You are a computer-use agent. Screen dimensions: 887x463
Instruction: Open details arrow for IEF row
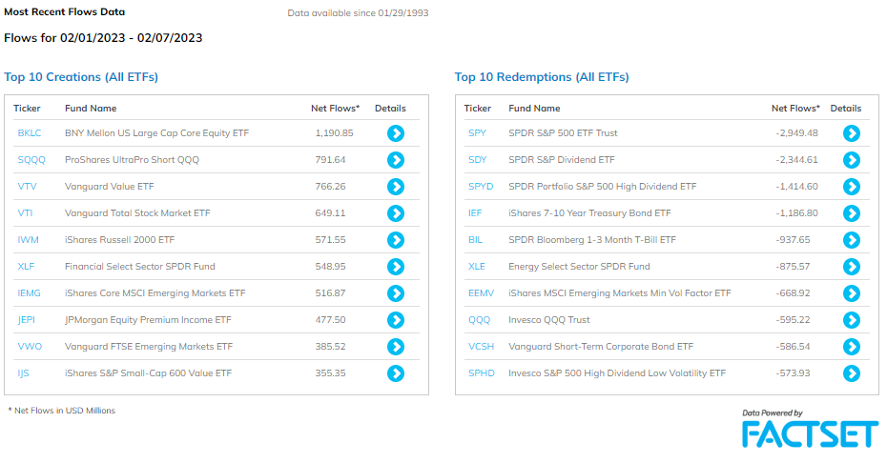point(852,213)
